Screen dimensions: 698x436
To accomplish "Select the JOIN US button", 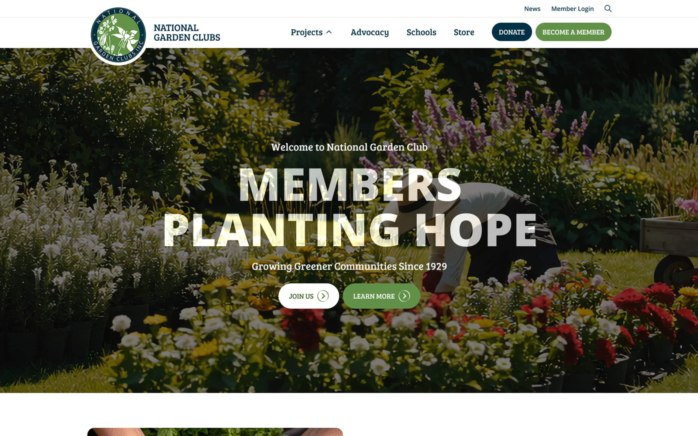I will tap(309, 296).
